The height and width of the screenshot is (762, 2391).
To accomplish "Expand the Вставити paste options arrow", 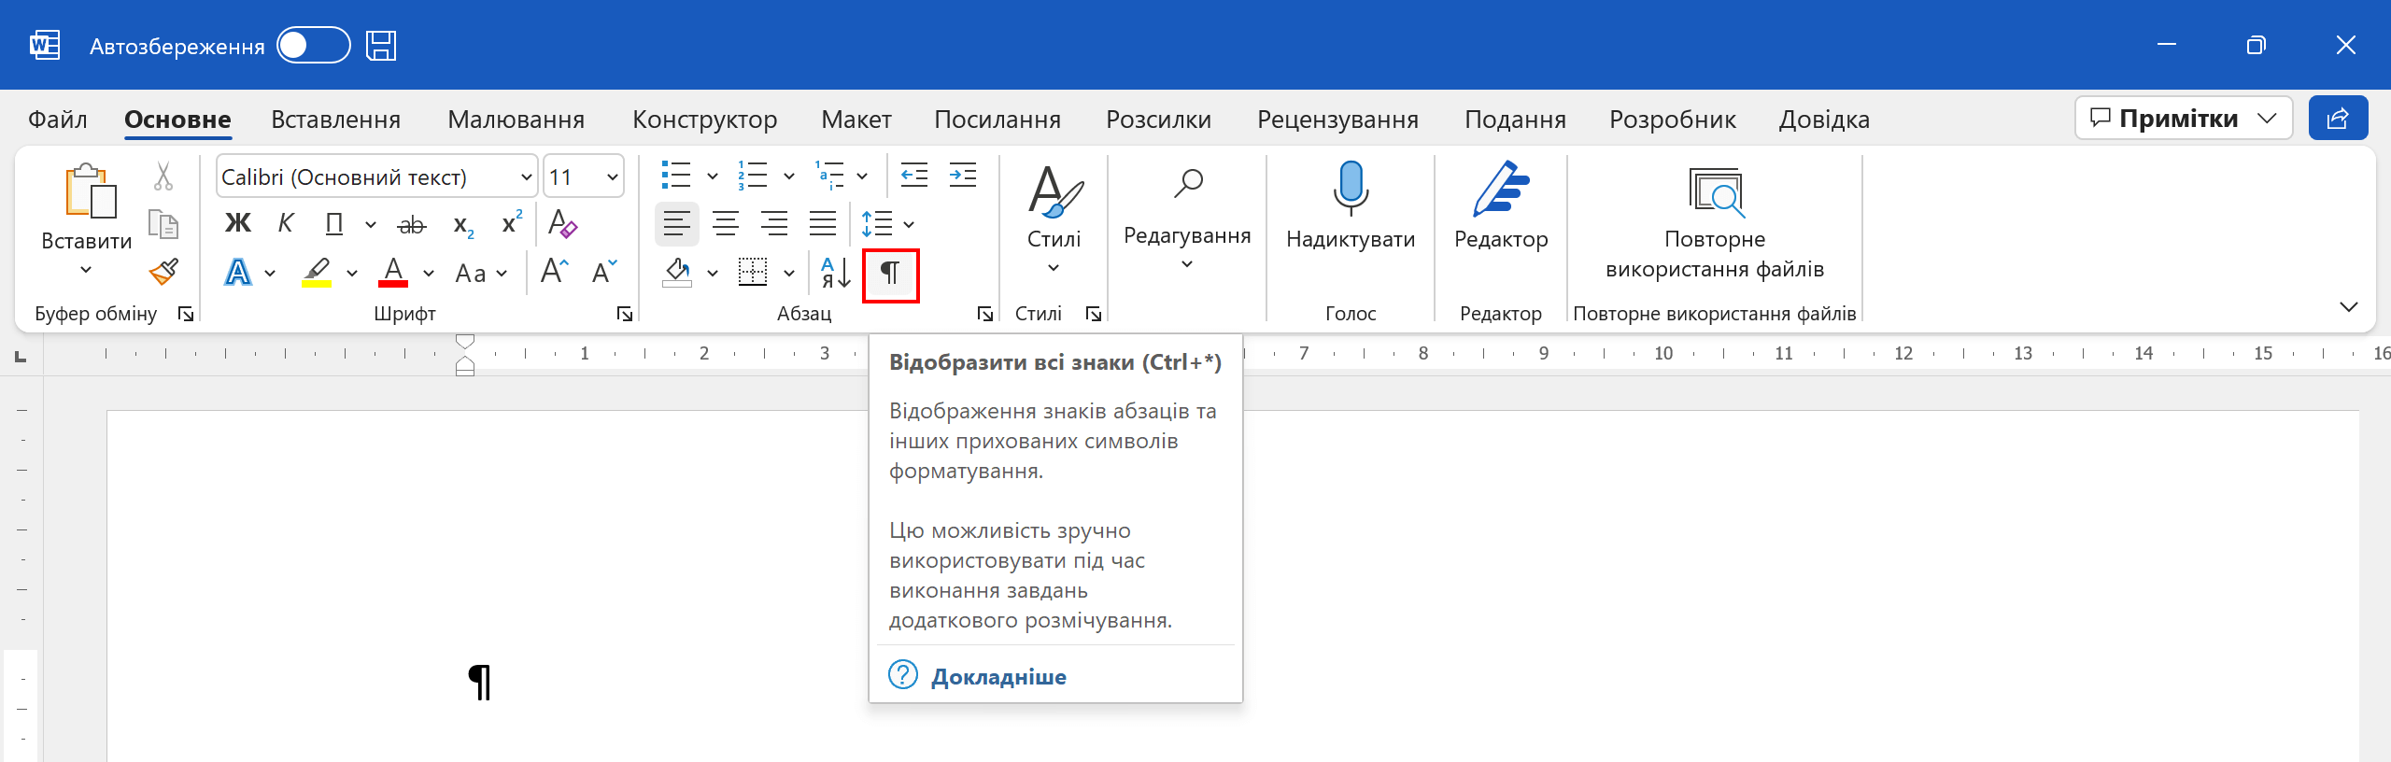I will point(86,271).
